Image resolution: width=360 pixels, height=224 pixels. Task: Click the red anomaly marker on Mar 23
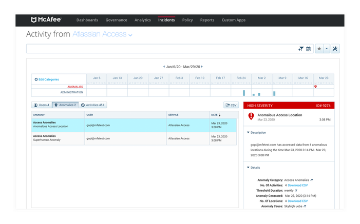(315, 87)
